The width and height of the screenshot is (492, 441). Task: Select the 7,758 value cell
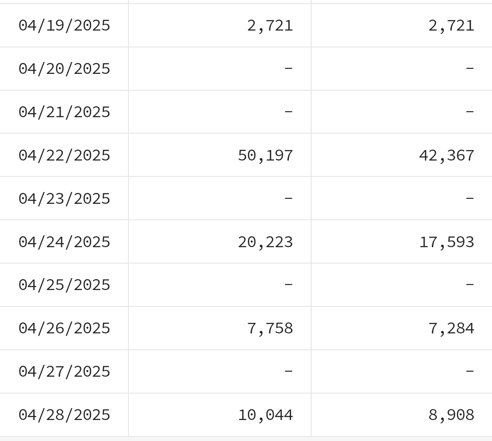220,328
